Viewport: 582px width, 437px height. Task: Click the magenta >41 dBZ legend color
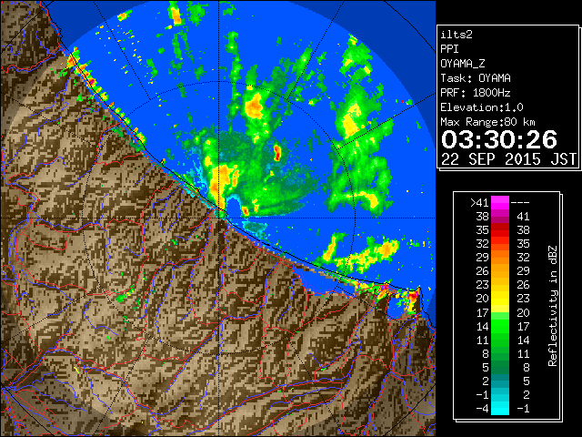(500, 203)
